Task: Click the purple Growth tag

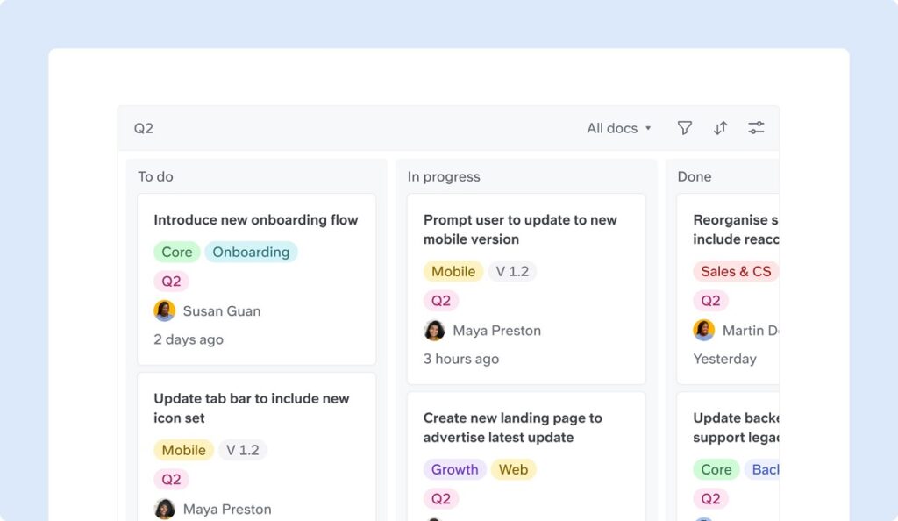Action: pyautogui.click(x=454, y=469)
